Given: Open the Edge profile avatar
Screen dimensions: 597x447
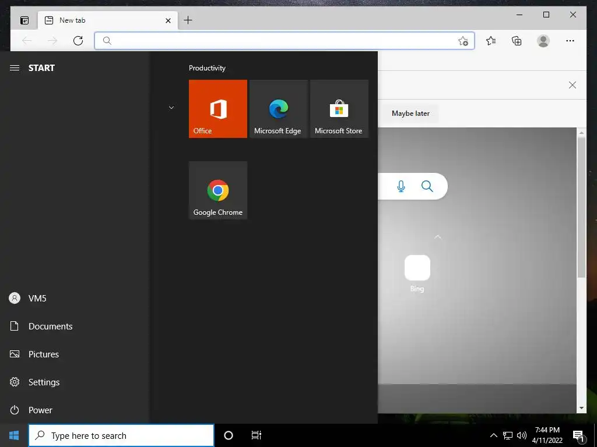Looking at the screenshot, I should click(x=543, y=41).
